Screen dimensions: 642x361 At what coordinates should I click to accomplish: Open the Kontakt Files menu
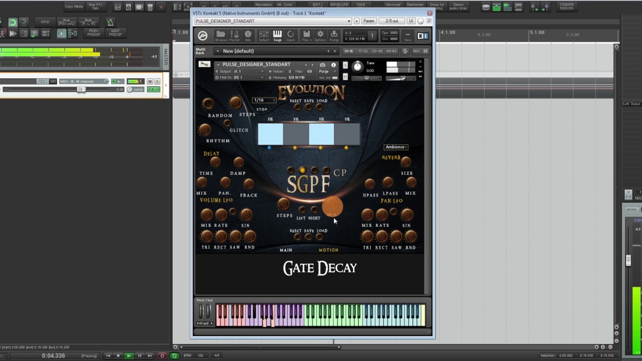click(306, 36)
